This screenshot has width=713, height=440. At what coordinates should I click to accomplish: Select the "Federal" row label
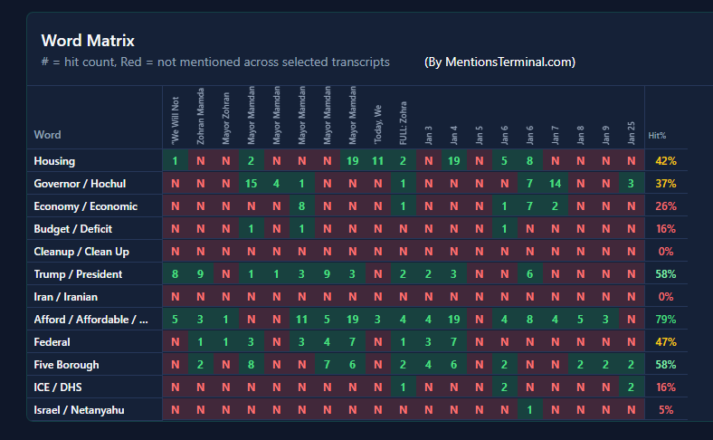point(52,342)
